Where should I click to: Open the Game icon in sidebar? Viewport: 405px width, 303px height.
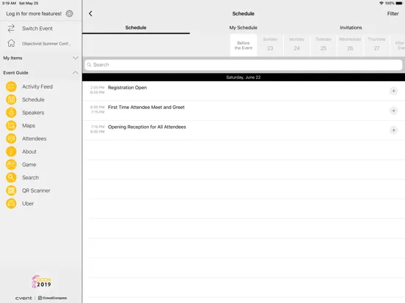(x=11, y=165)
